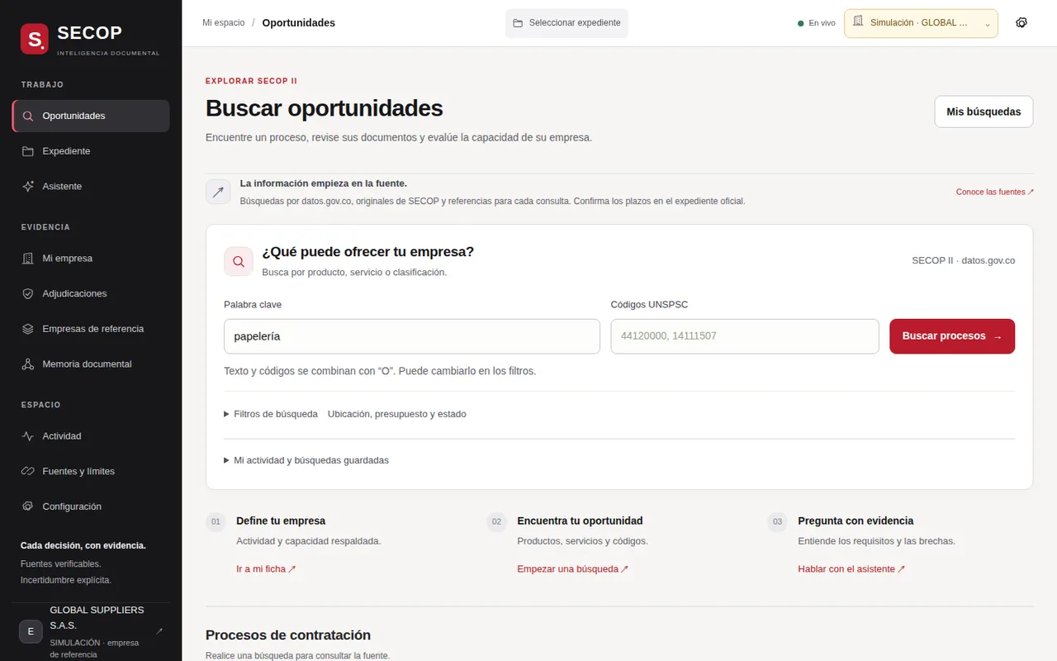Click the arrow icon next to GLOBAL SUPPLIERS
This screenshot has height=661, width=1057.
[159, 631]
